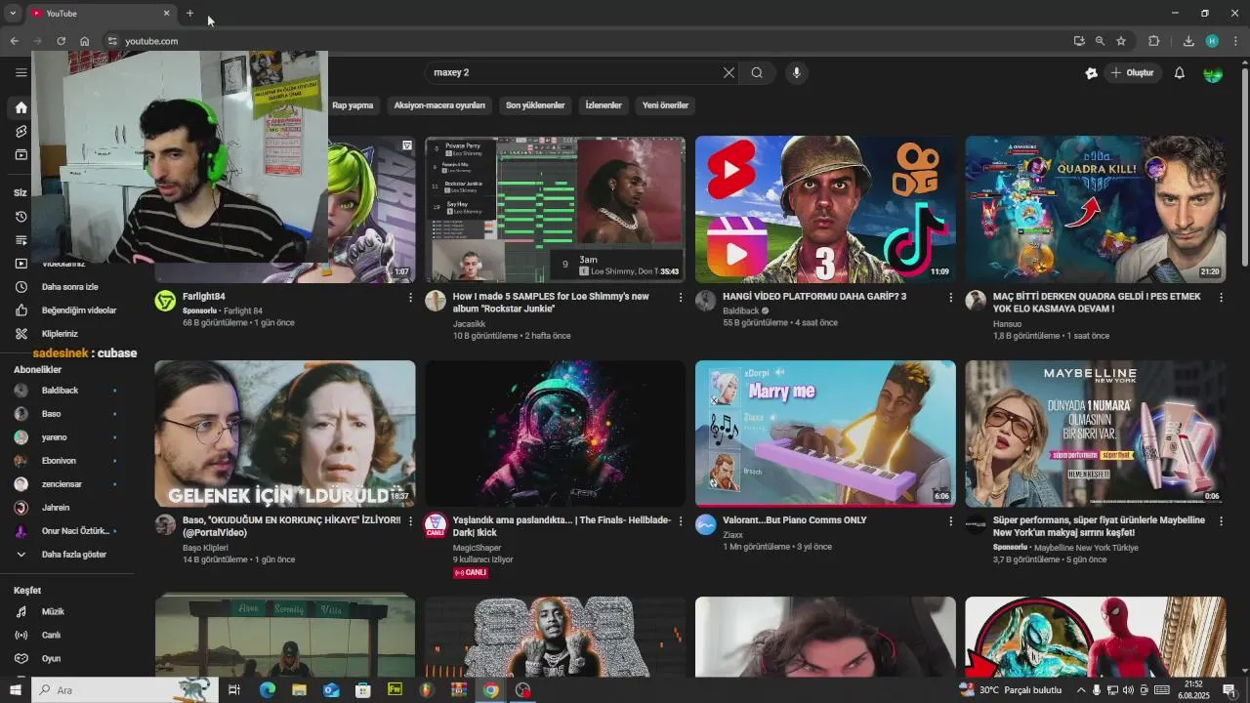The image size is (1250, 703).
Task: Click the Maybelline New York Türkiye sponsor link
Action: (x=1086, y=548)
